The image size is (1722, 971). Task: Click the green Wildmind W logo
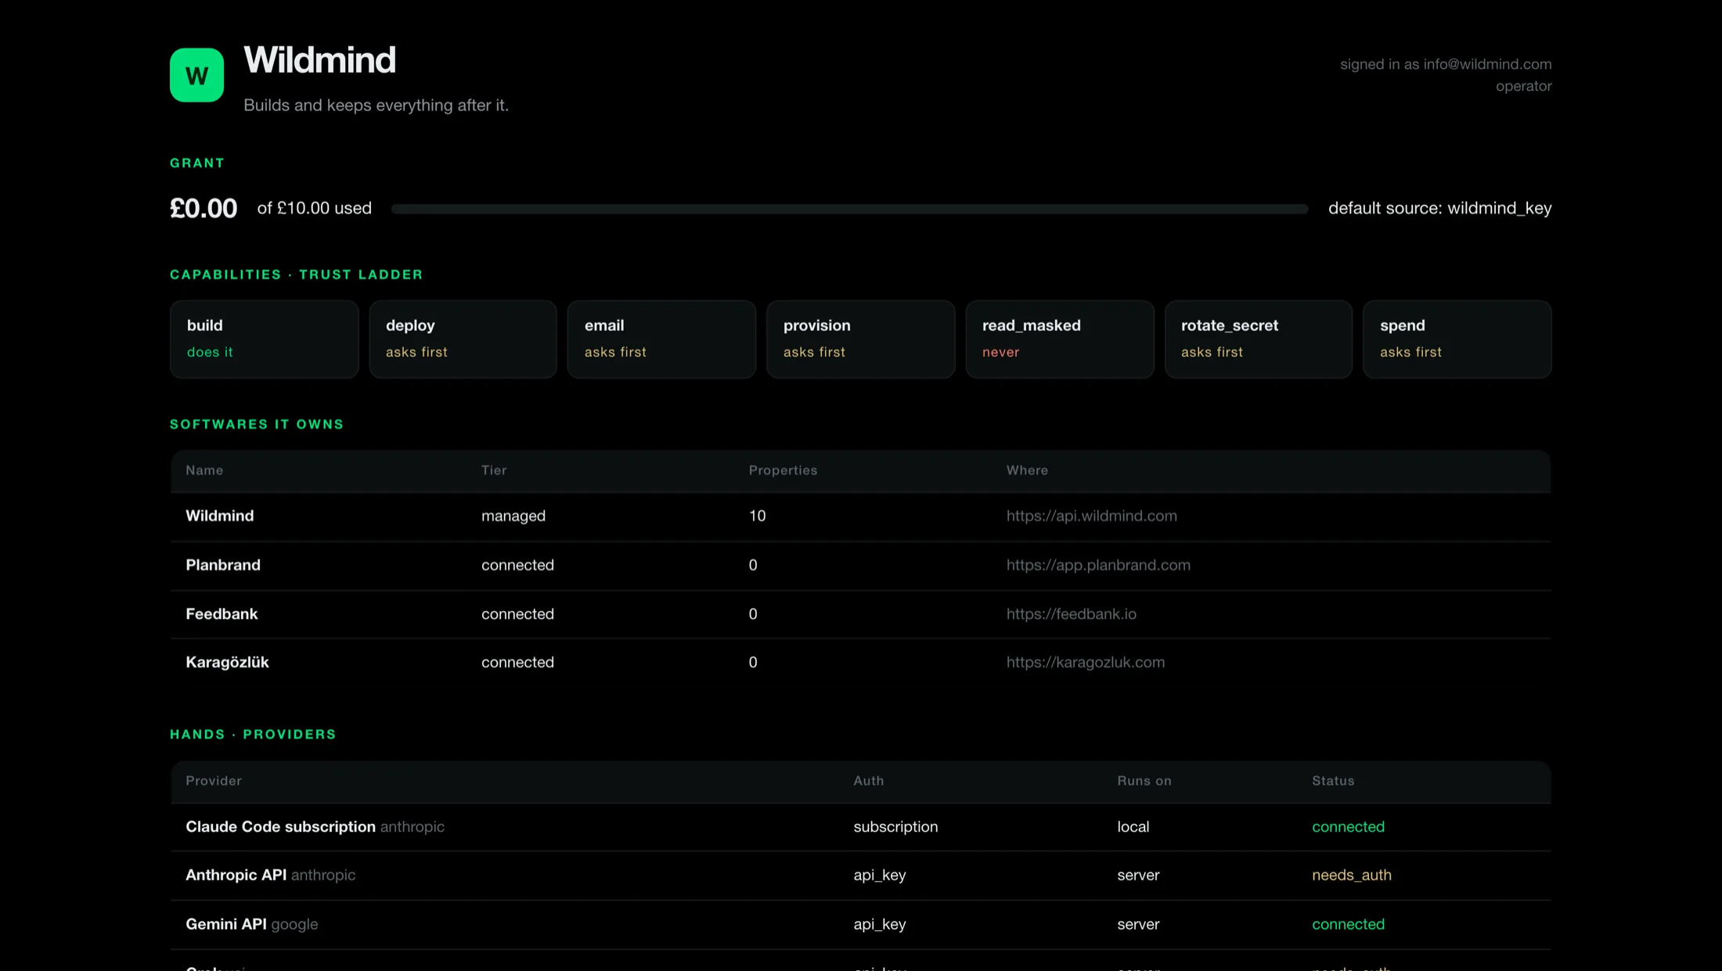tap(196, 75)
